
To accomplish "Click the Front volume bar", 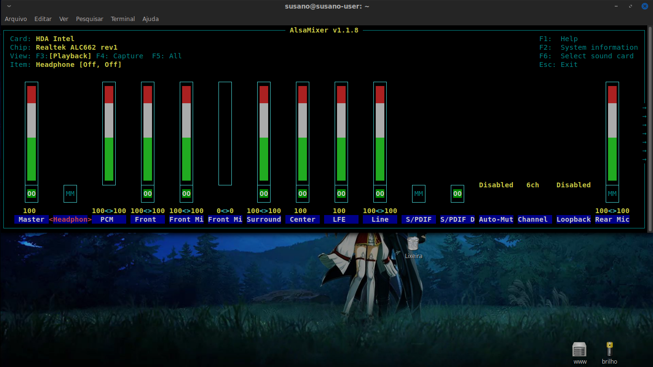I will pos(148,133).
